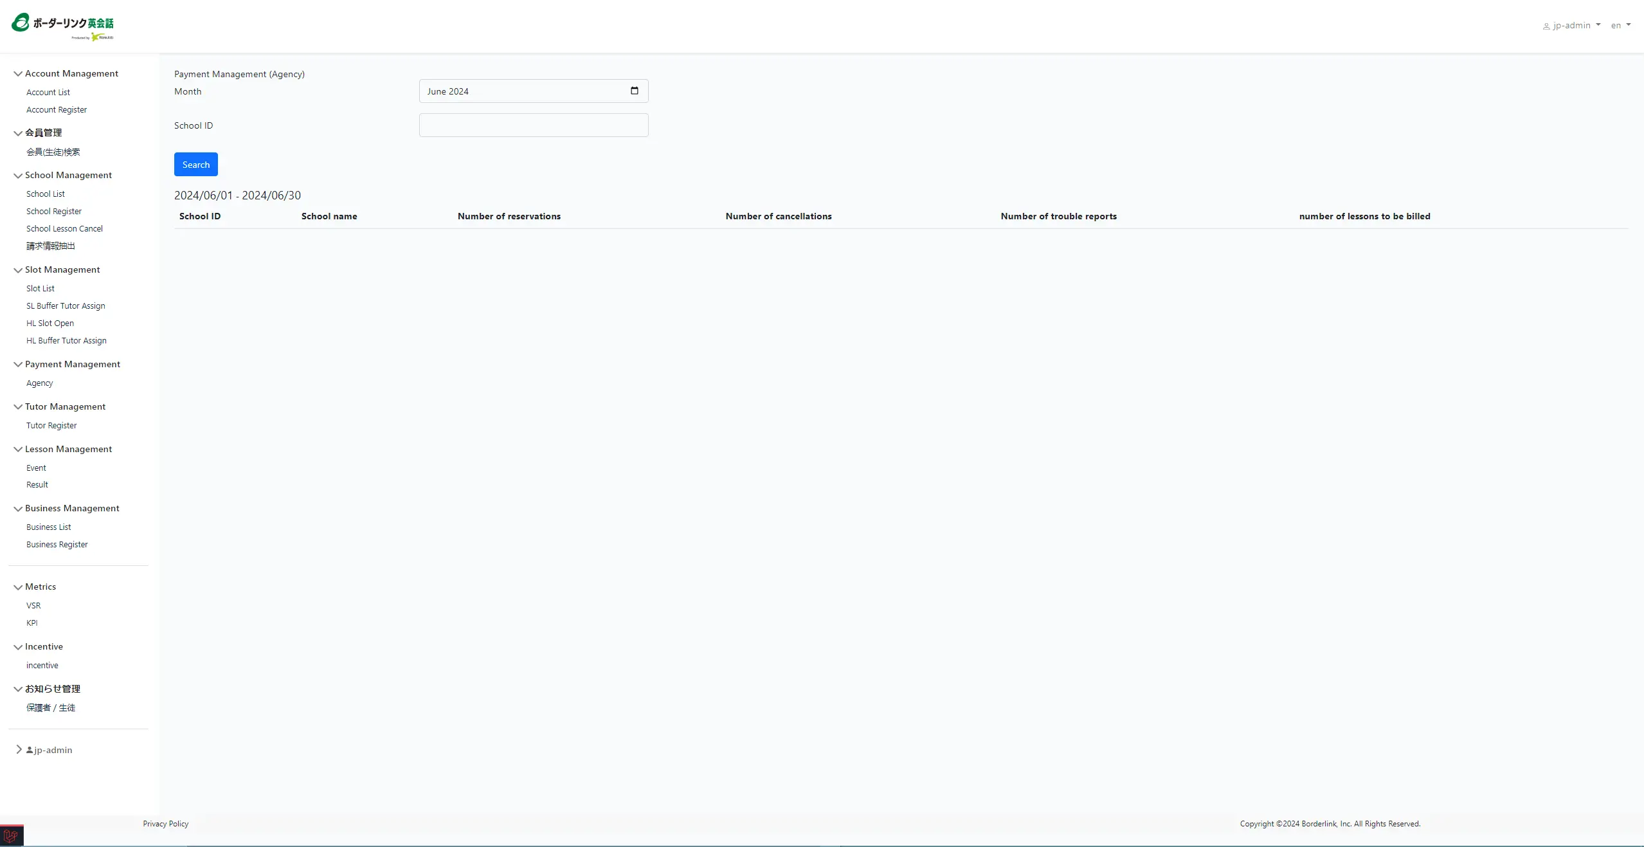Expand the jp-admin sidebar section
Screen dimensions: 1644x847
19,749
